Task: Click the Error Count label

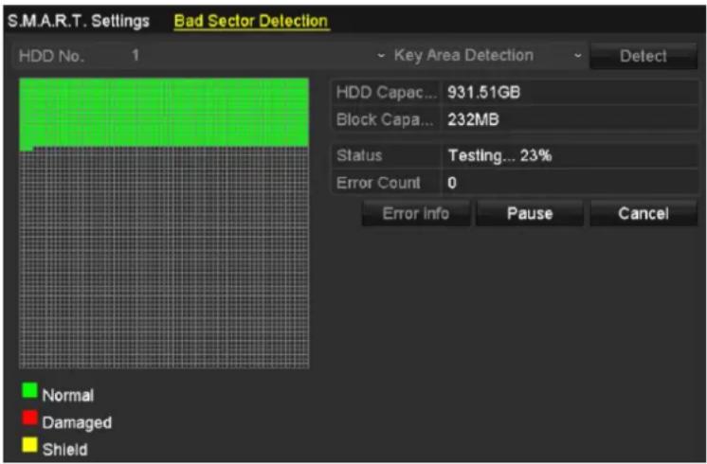Action: coord(378,183)
